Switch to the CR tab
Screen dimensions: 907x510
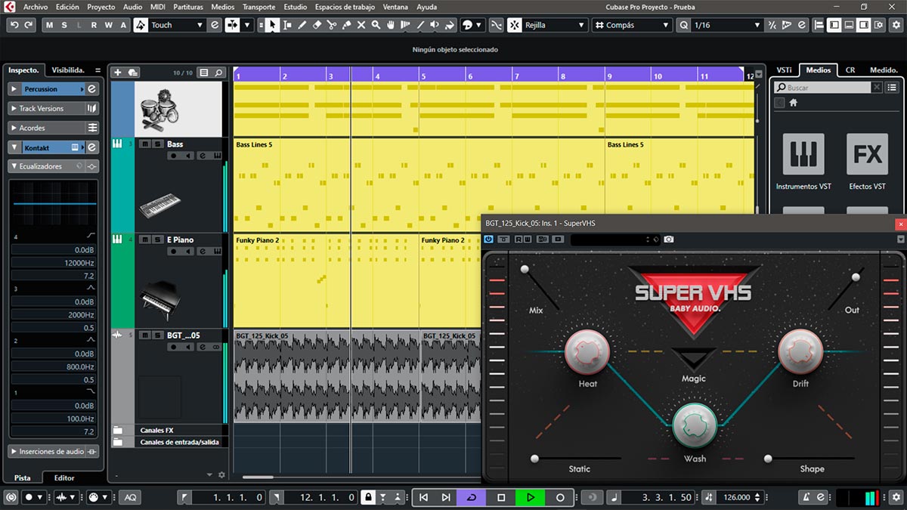tap(850, 70)
